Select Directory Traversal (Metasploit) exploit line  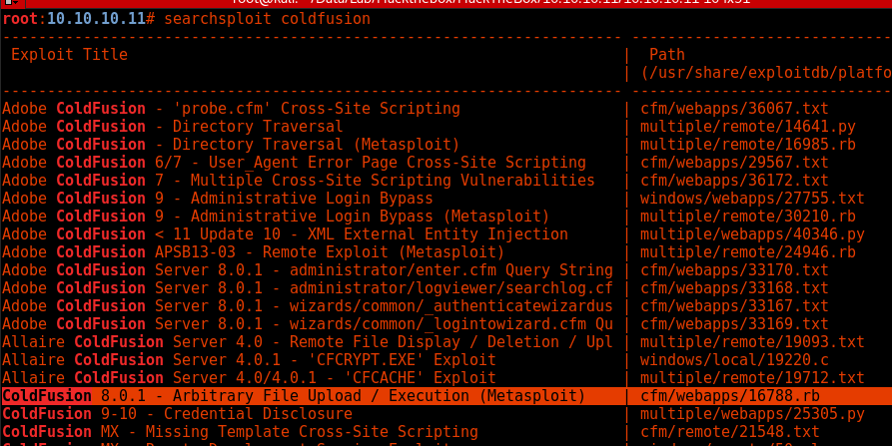(231, 145)
